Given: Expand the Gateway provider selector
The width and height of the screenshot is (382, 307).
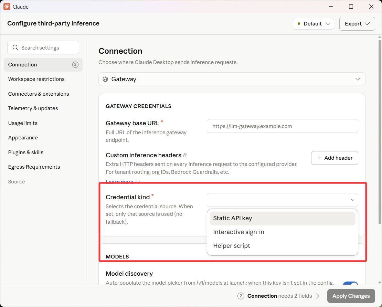Looking at the screenshot, I should coord(232,79).
